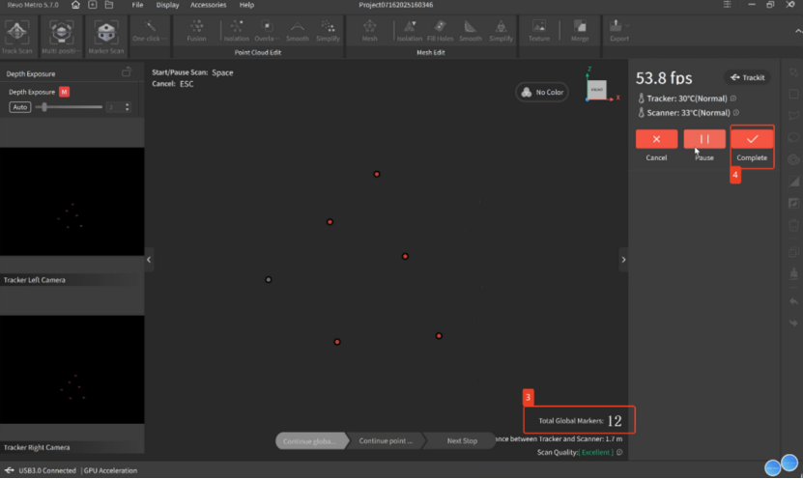Collapse the right panel with arrow
Viewport: 803px width, 479px height.
[x=623, y=260]
